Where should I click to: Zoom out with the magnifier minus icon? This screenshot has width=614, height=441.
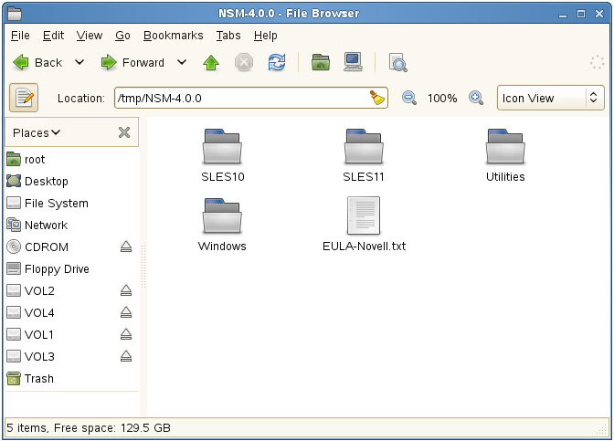[409, 98]
